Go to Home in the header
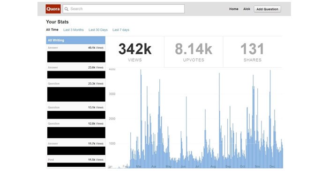Image resolution: width=328 pixels, height=171 pixels. (x=234, y=9)
